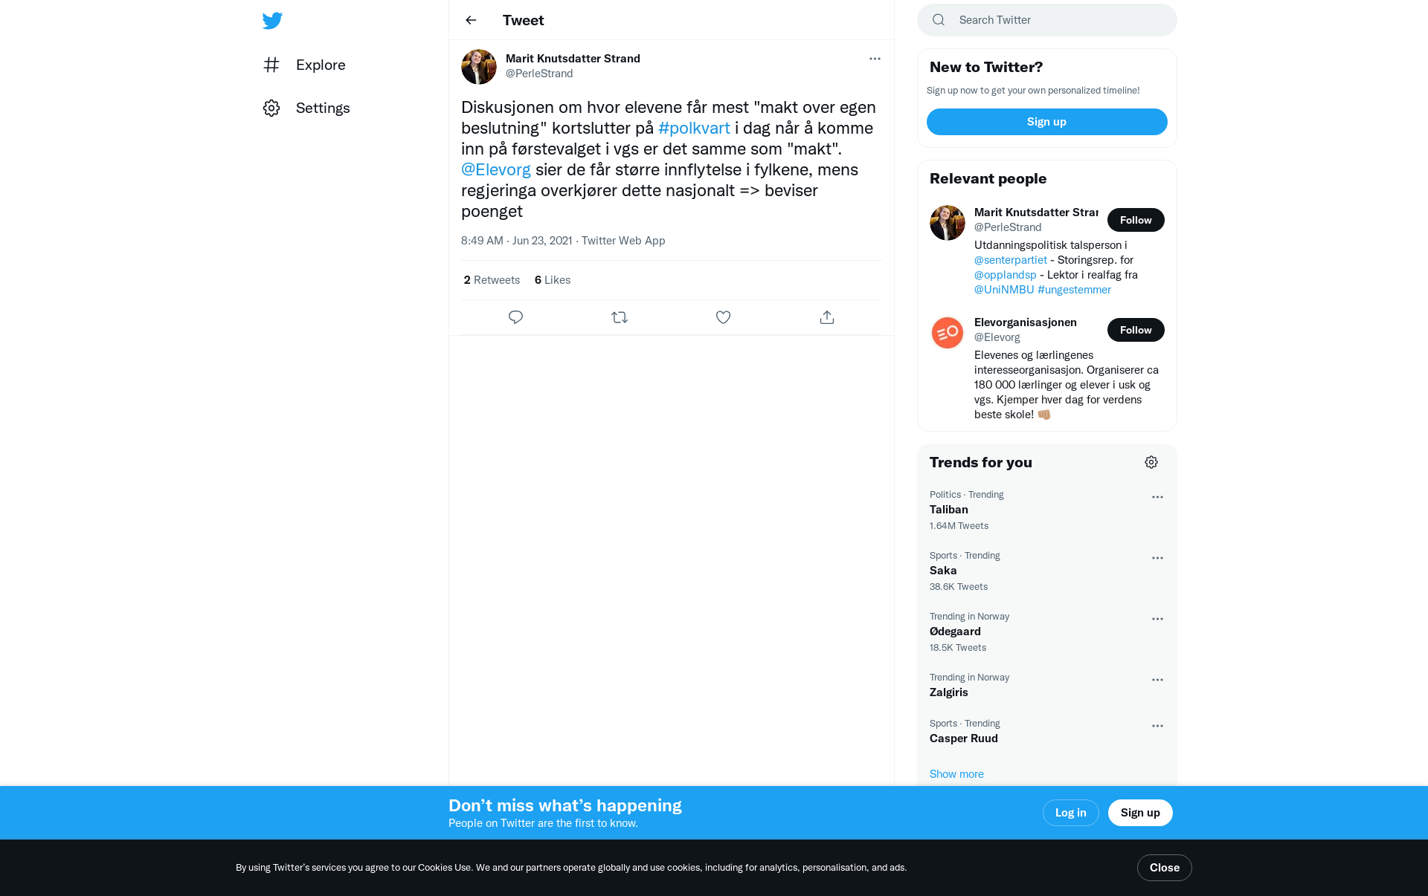
Task: Follow Marit Knutsdatter Strand
Action: click(1136, 220)
